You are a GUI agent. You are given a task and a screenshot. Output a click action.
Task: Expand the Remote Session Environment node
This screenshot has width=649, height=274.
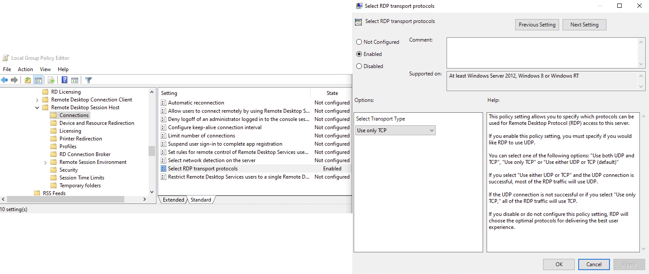[45, 162]
